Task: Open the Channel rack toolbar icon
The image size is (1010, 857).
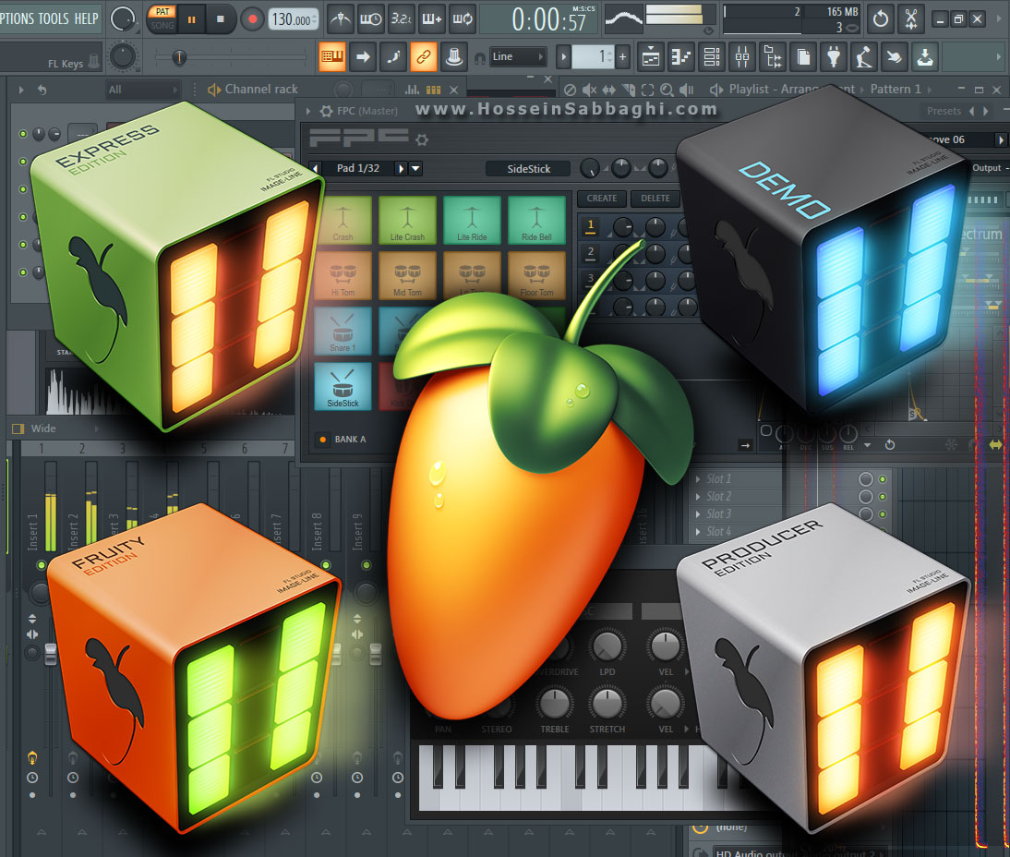Action: (713, 57)
